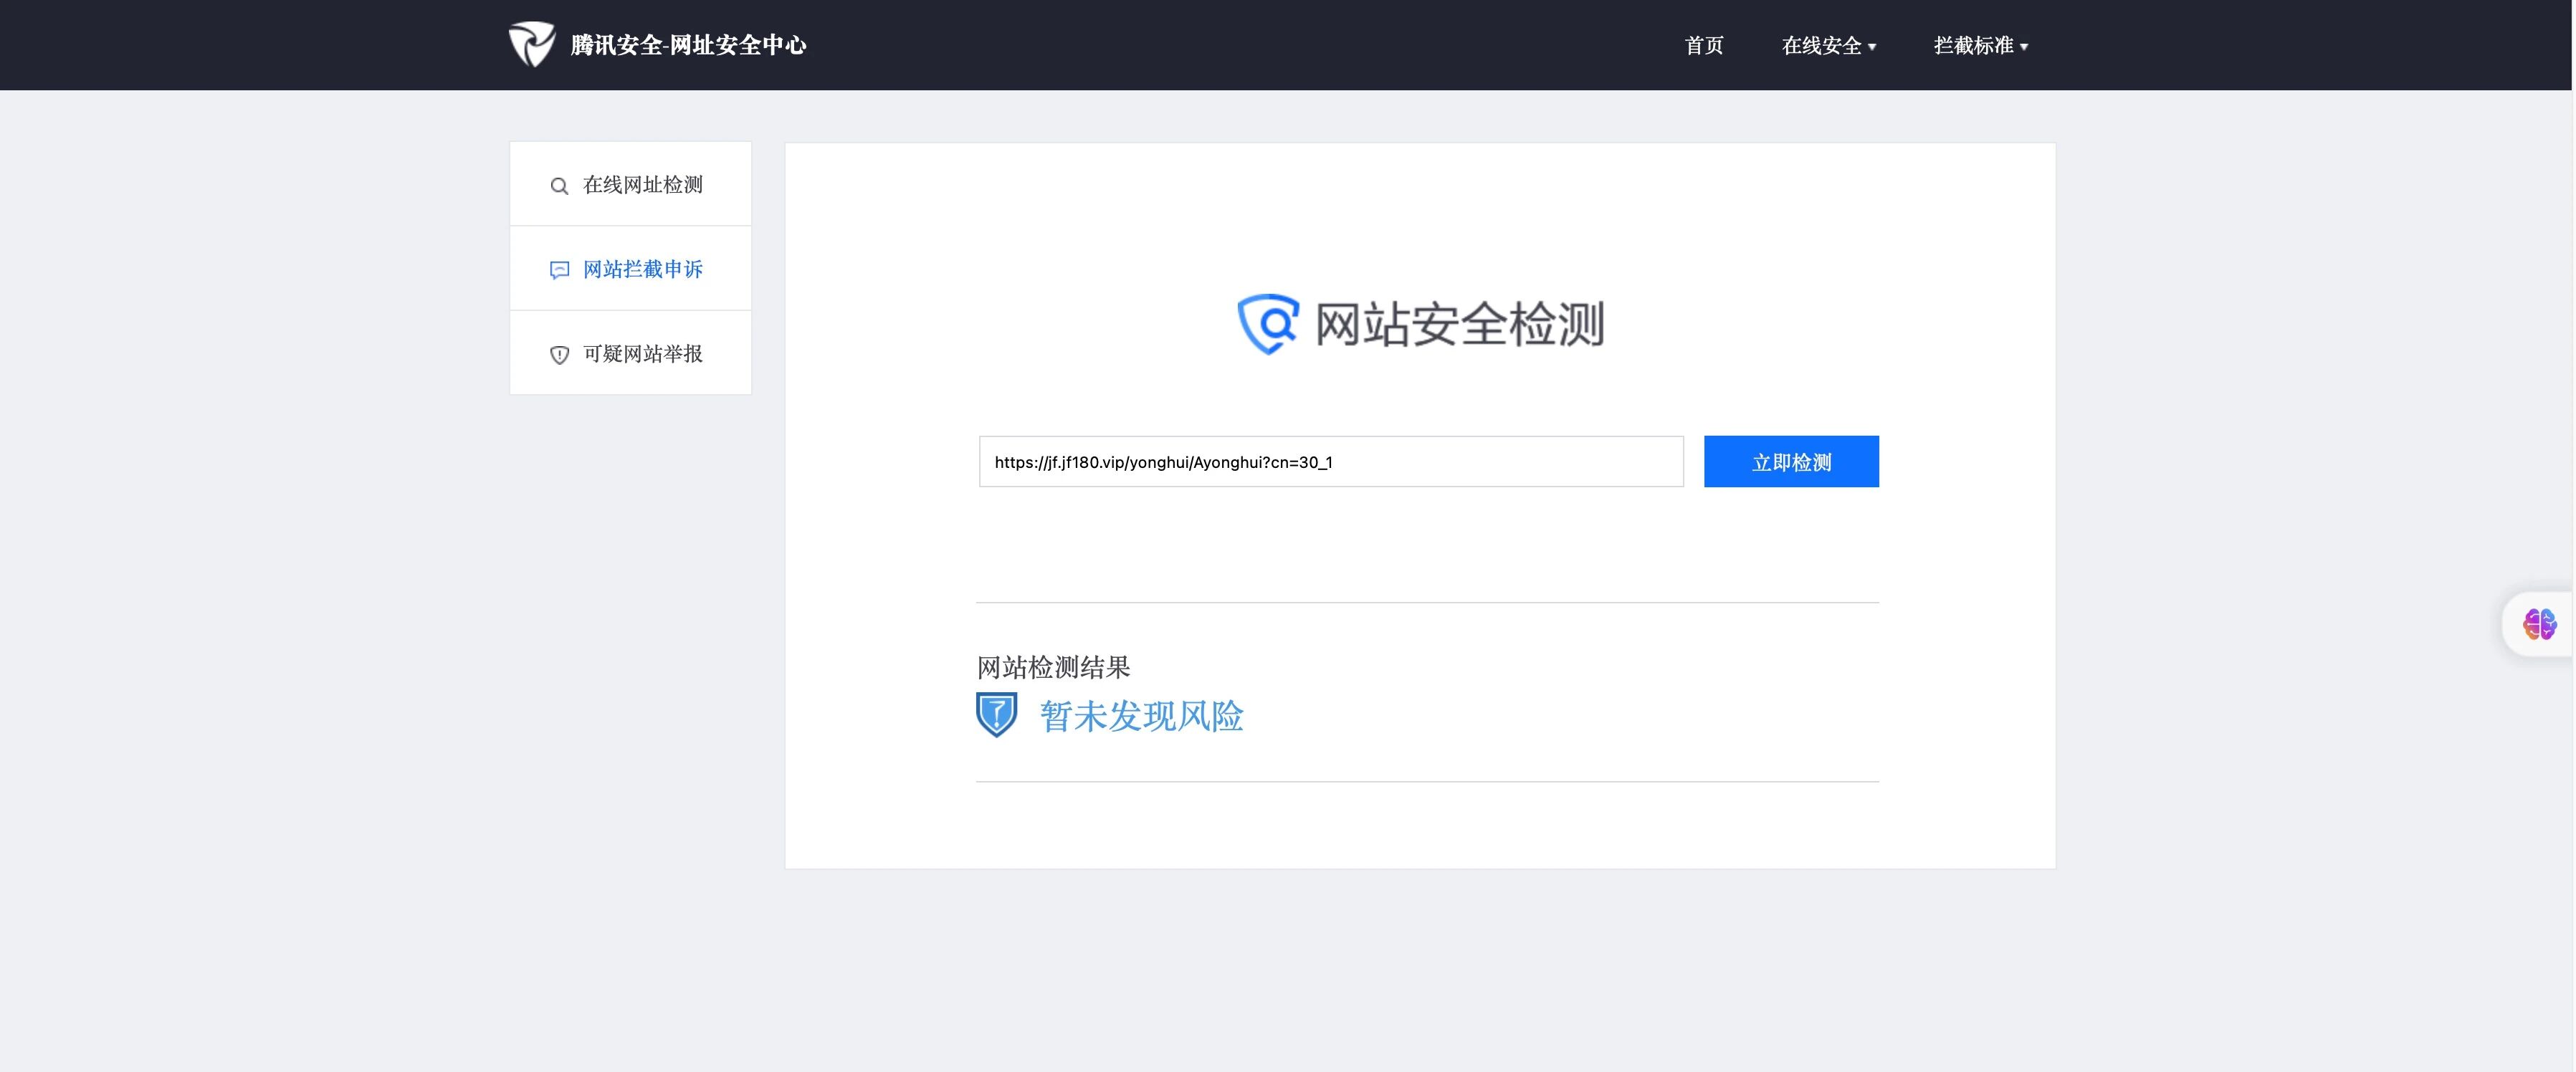
Task: Expand the 在线安全 dropdown menu
Action: [x=1821, y=46]
